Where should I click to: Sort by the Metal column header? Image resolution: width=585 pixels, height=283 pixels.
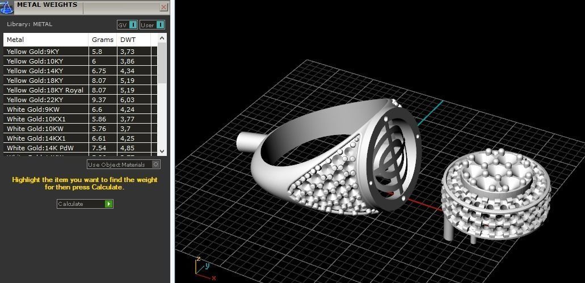coord(46,40)
